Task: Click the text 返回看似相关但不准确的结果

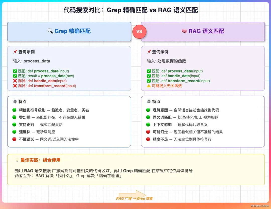Action: coord(198,132)
